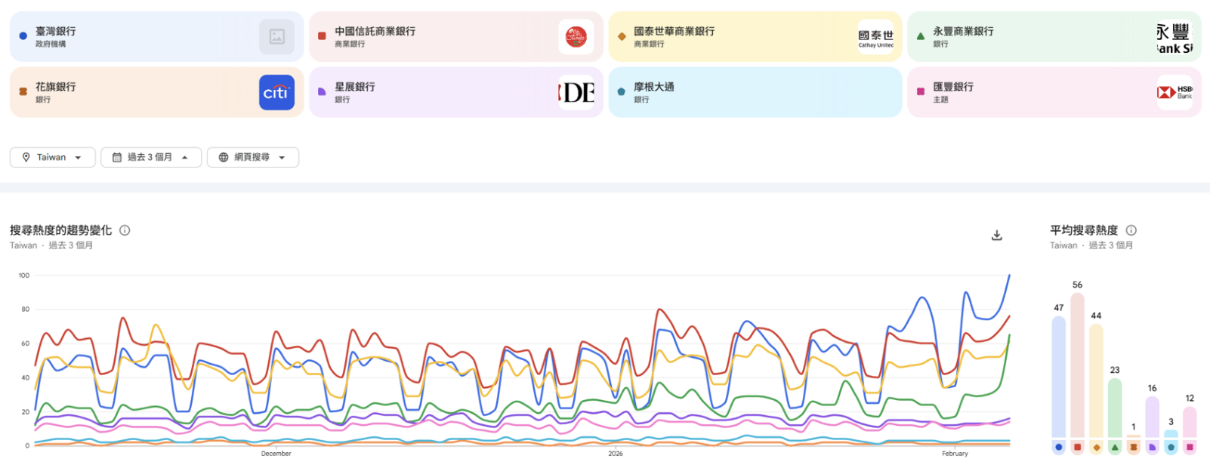The image size is (1210, 465).
Task: Click the December label on the timeline axis
Action: pos(276,454)
